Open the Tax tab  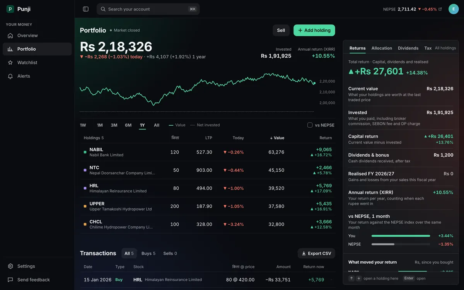428,48
